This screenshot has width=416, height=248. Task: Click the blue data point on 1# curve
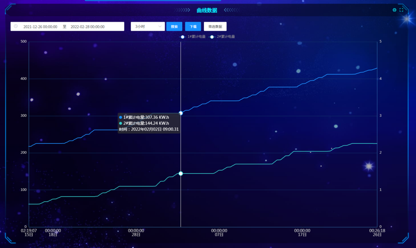[181, 113]
